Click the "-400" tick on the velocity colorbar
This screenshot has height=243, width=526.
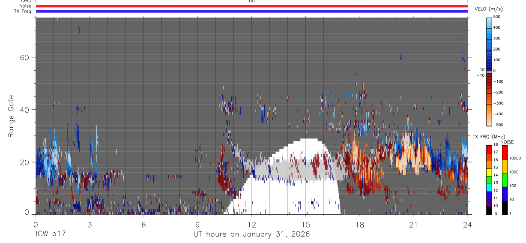click(499, 114)
